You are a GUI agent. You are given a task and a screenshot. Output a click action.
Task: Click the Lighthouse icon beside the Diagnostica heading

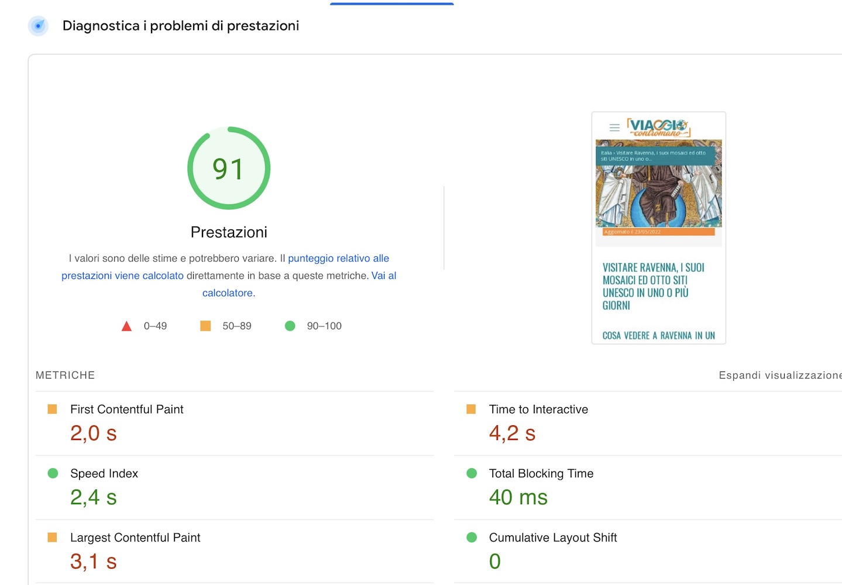(x=37, y=26)
